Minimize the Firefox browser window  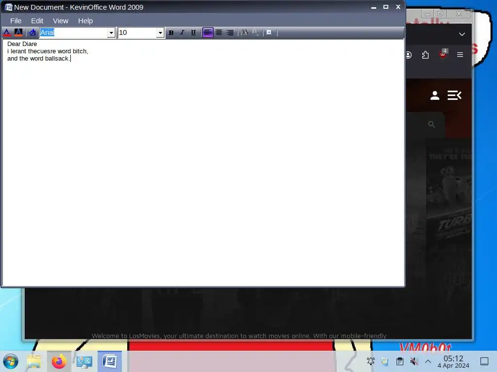click(427, 14)
